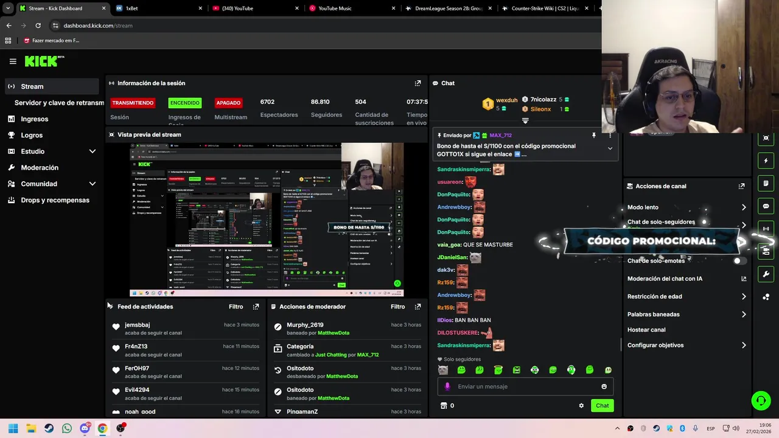Open the Fazer mercado bookmark
Image resolution: width=779 pixels, height=438 pixels.
click(x=52, y=41)
